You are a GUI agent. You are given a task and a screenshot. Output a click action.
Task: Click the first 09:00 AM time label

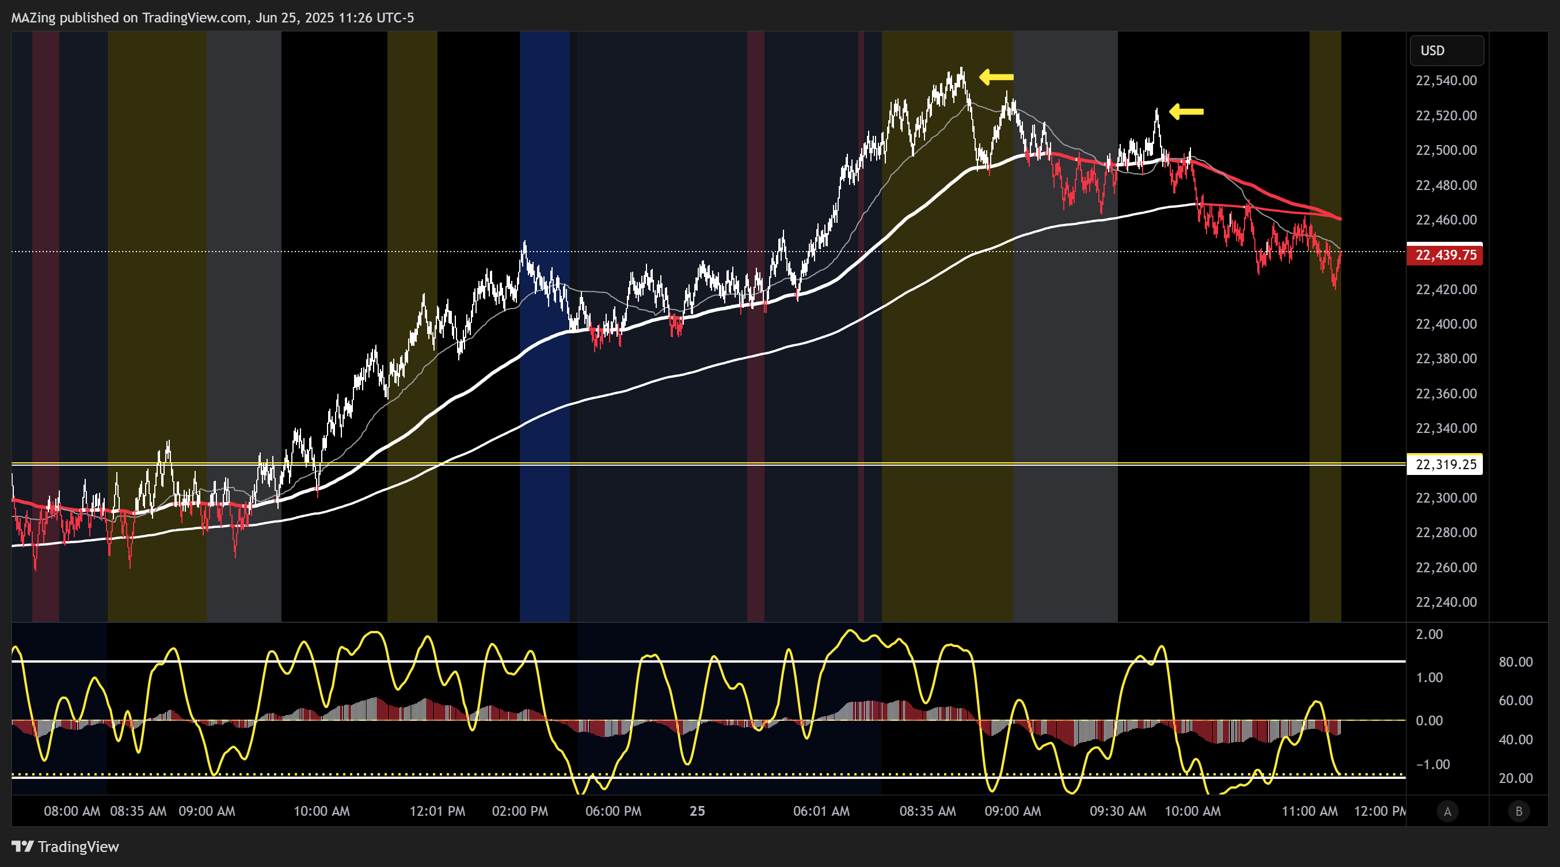click(207, 811)
